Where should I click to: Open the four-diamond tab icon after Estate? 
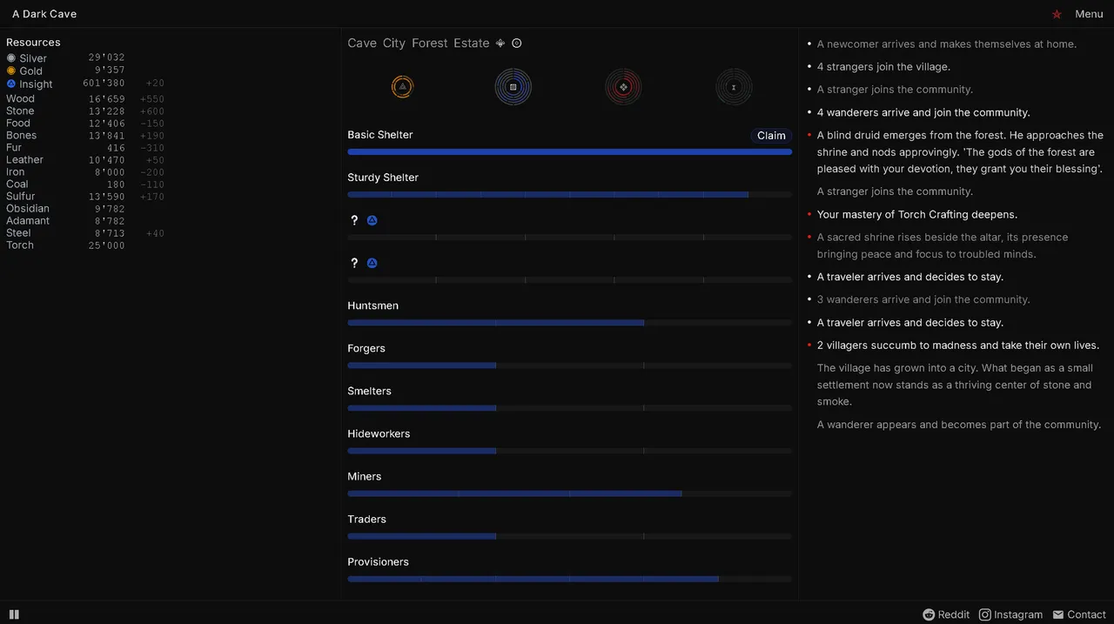(500, 43)
